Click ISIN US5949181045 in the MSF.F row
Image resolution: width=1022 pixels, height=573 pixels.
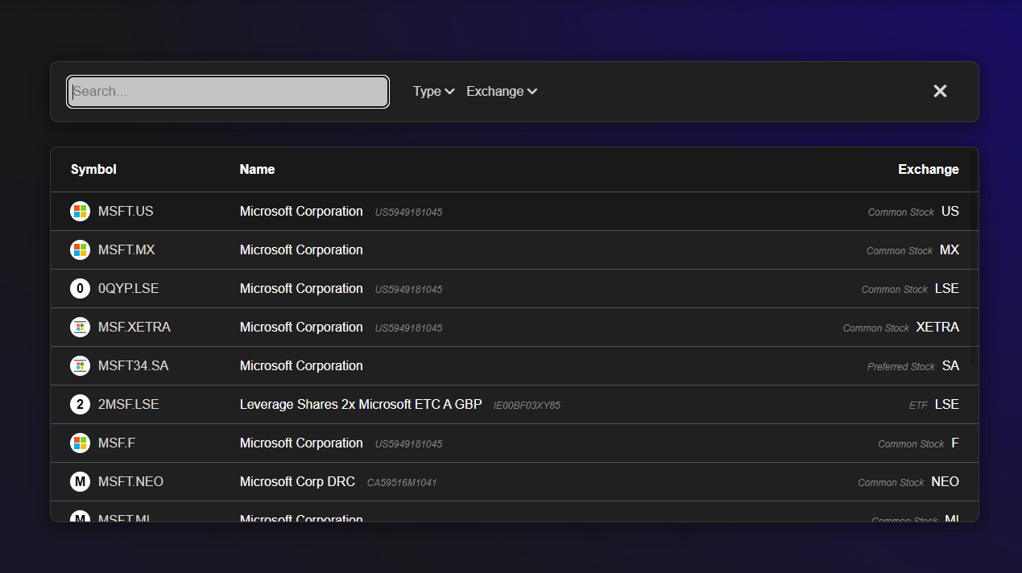[408, 444]
